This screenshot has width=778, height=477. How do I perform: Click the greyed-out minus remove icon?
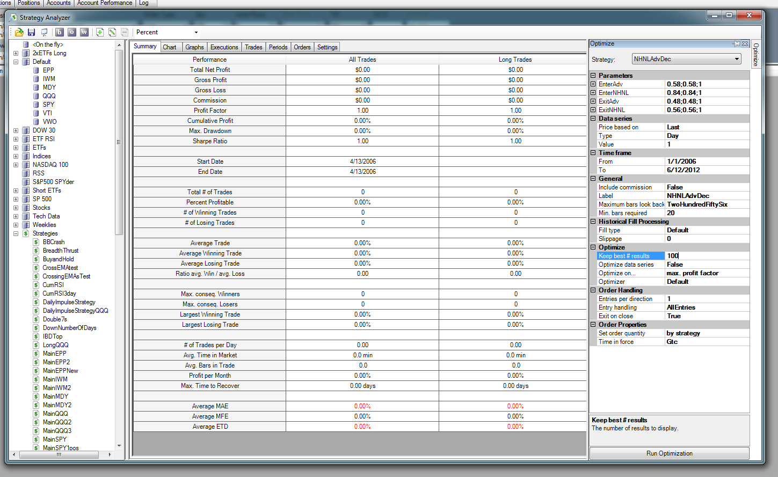point(125,32)
